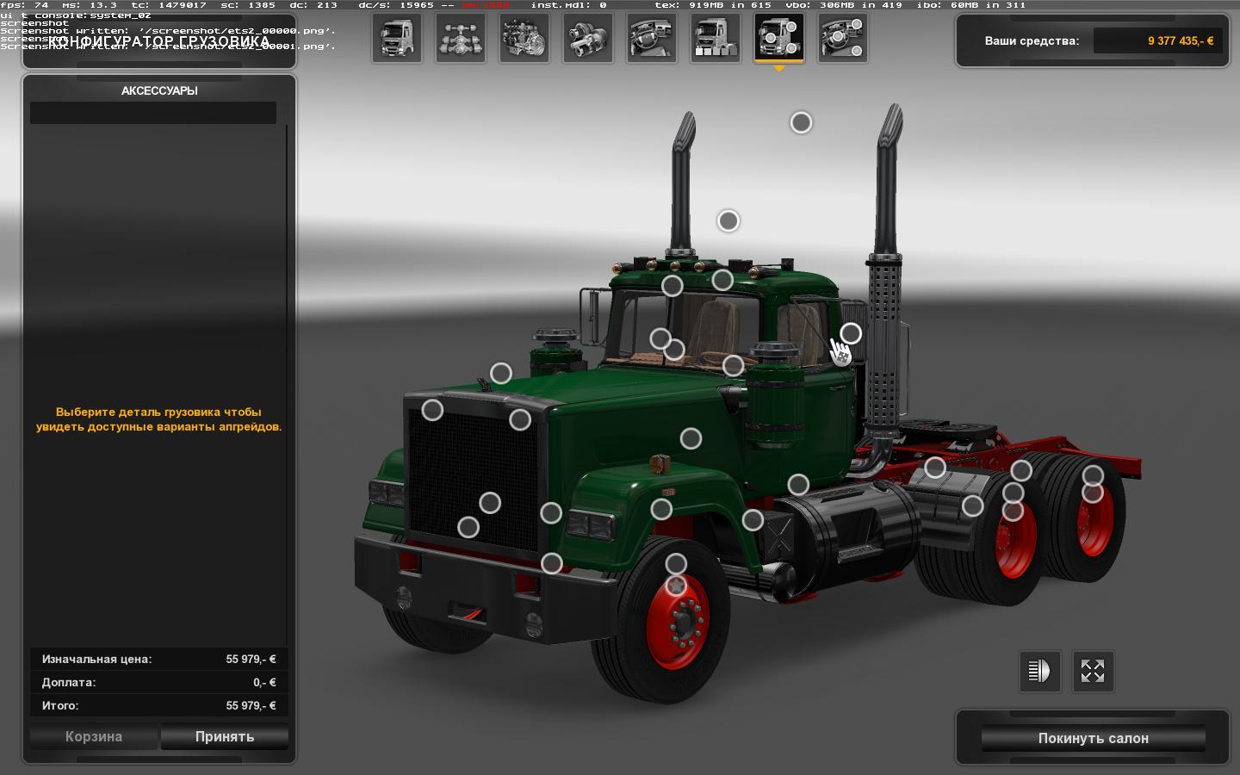
Task: Select the chassis configuration icon
Action: point(461,39)
